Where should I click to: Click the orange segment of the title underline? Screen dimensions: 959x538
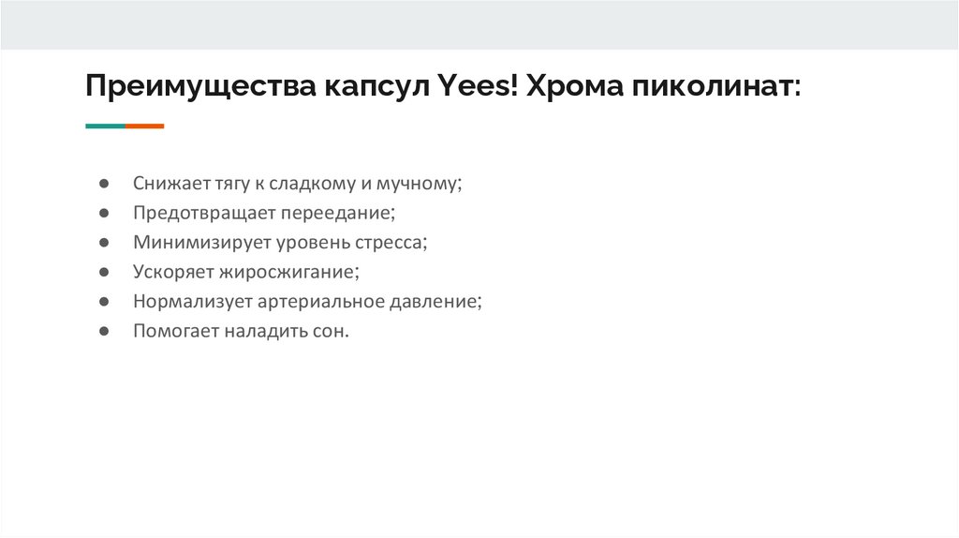(x=145, y=126)
